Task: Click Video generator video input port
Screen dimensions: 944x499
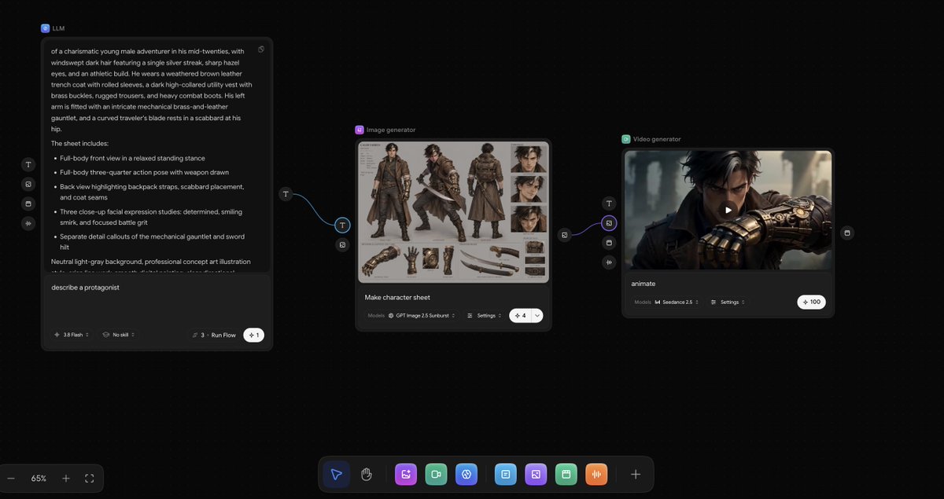Action: [x=609, y=243]
